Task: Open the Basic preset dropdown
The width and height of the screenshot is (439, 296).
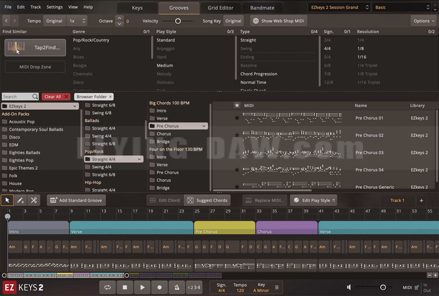Action: (x=402, y=7)
